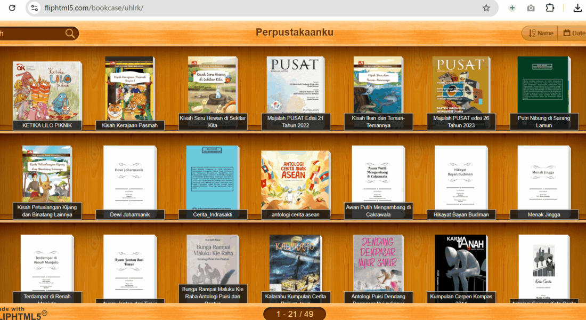
Task: Open the Antologi Cerita Anak ASEAN cover
Action: (x=295, y=179)
